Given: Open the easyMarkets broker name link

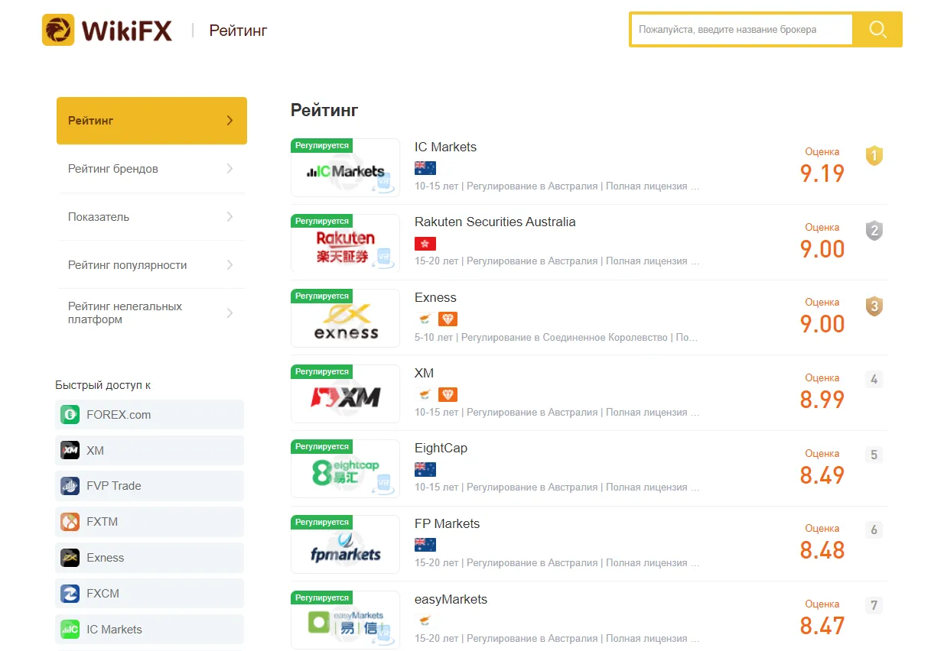Looking at the screenshot, I should tap(451, 599).
